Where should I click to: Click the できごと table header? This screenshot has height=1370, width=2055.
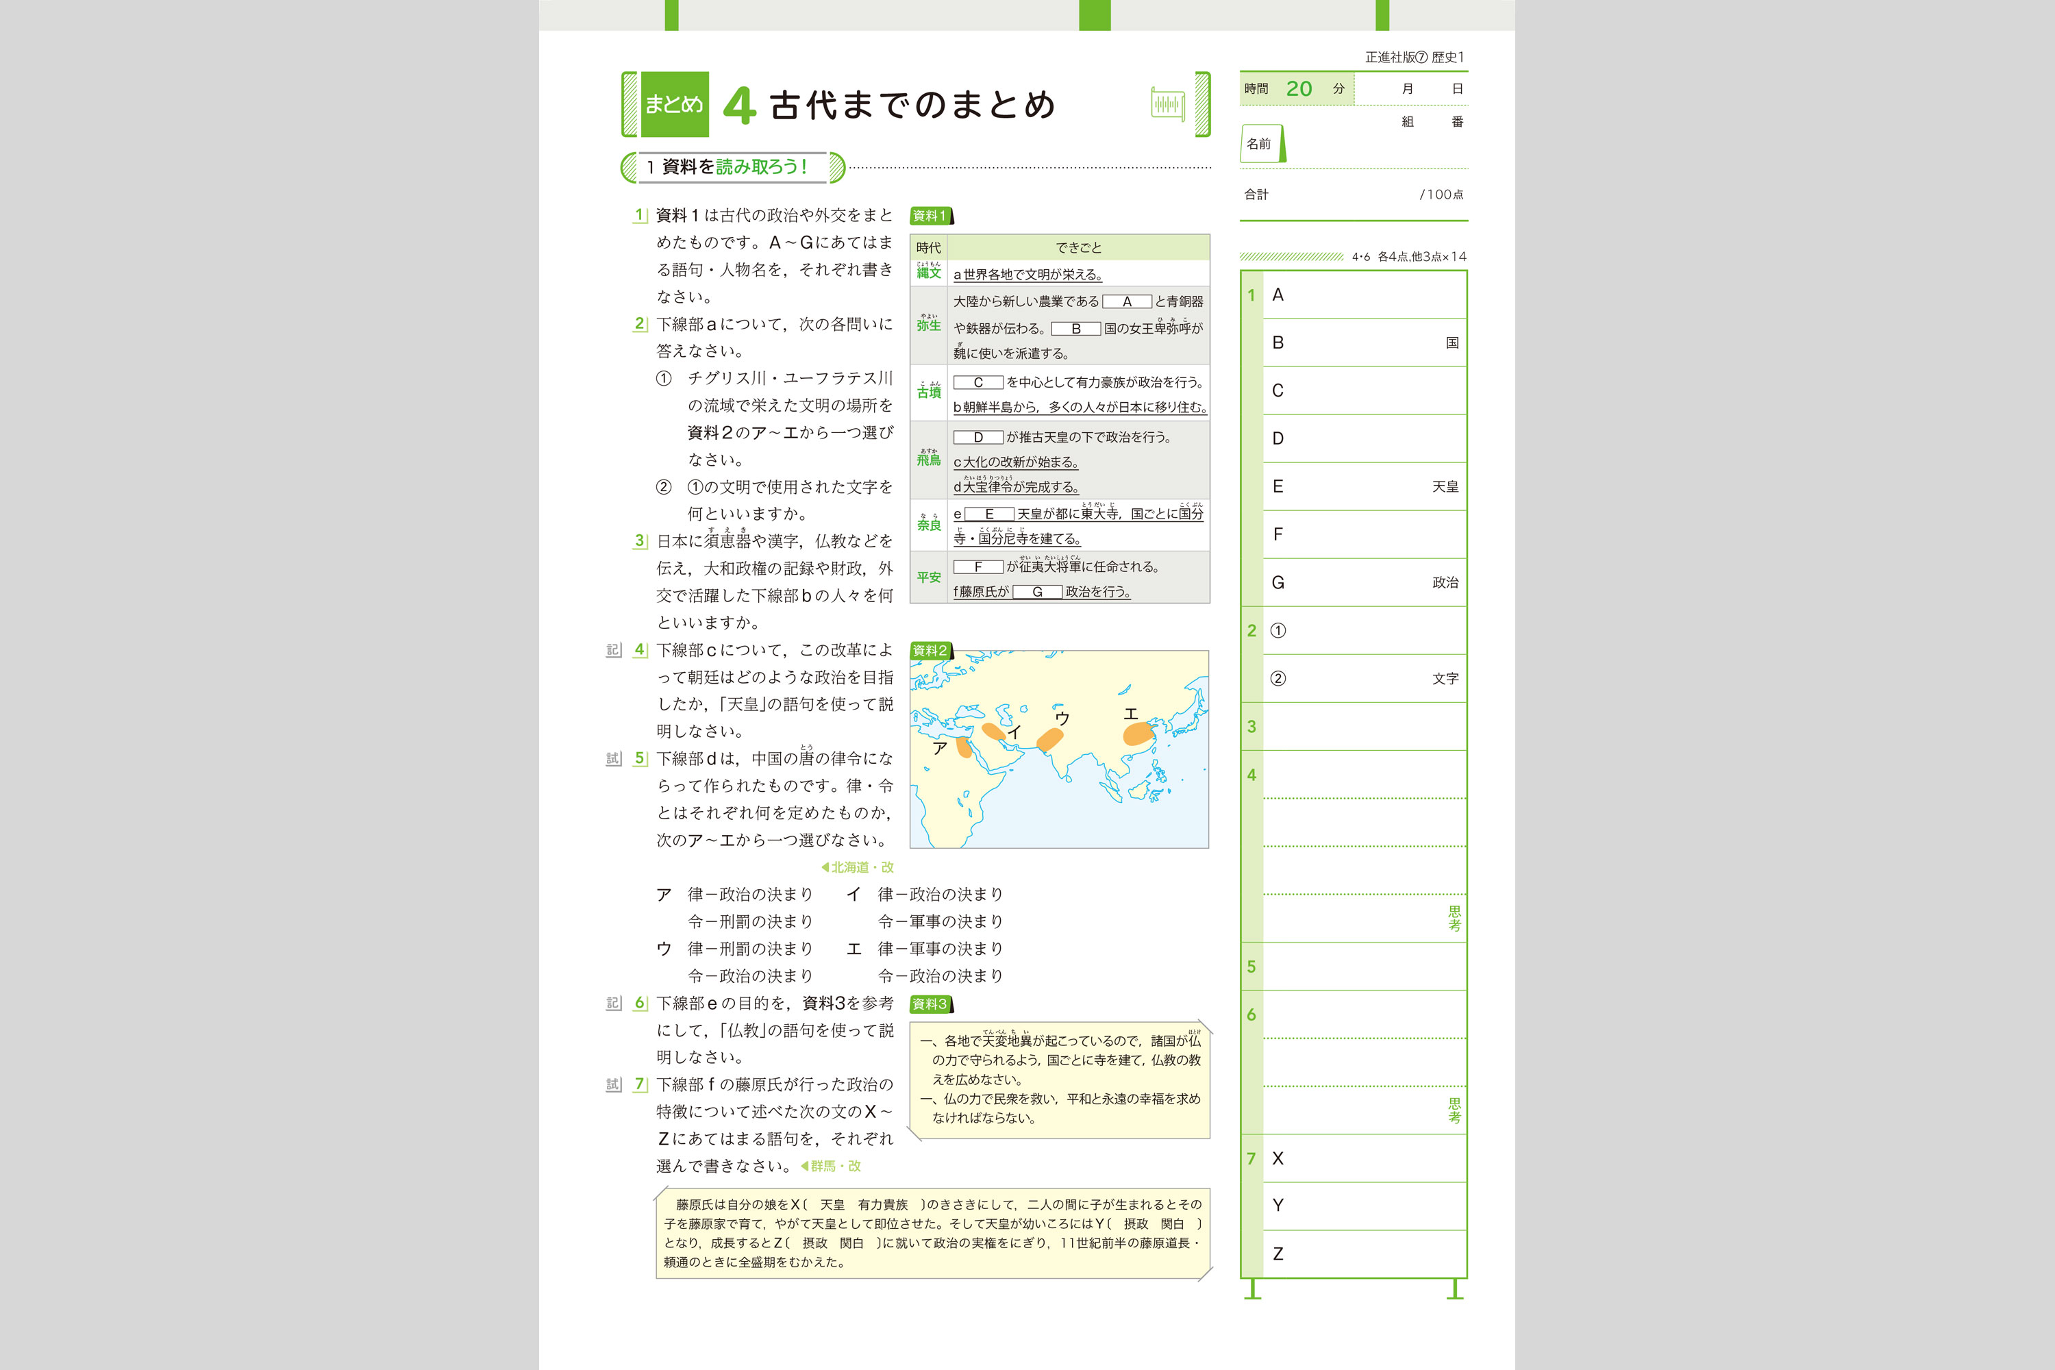(1078, 247)
